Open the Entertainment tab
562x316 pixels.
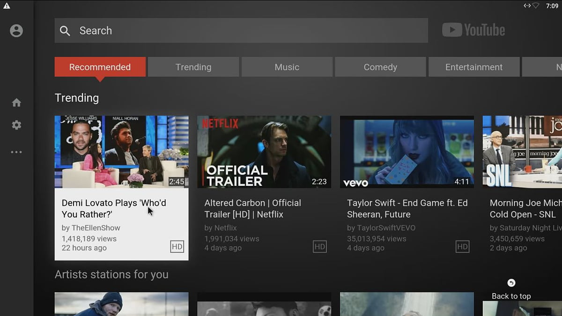coord(473,66)
